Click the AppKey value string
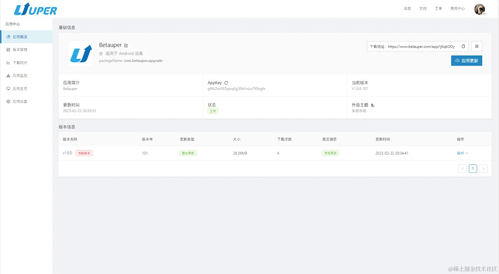 (x=236, y=89)
